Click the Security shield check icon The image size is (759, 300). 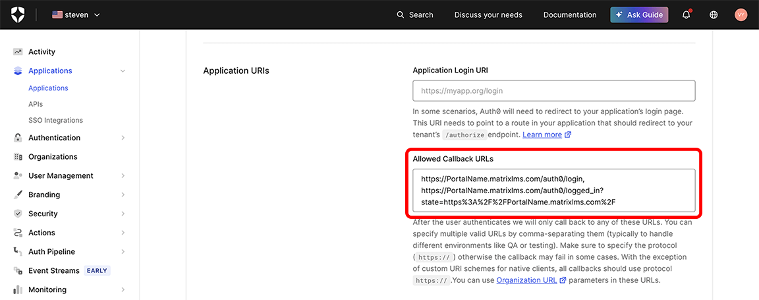pyautogui.click(x=18, y=214)
